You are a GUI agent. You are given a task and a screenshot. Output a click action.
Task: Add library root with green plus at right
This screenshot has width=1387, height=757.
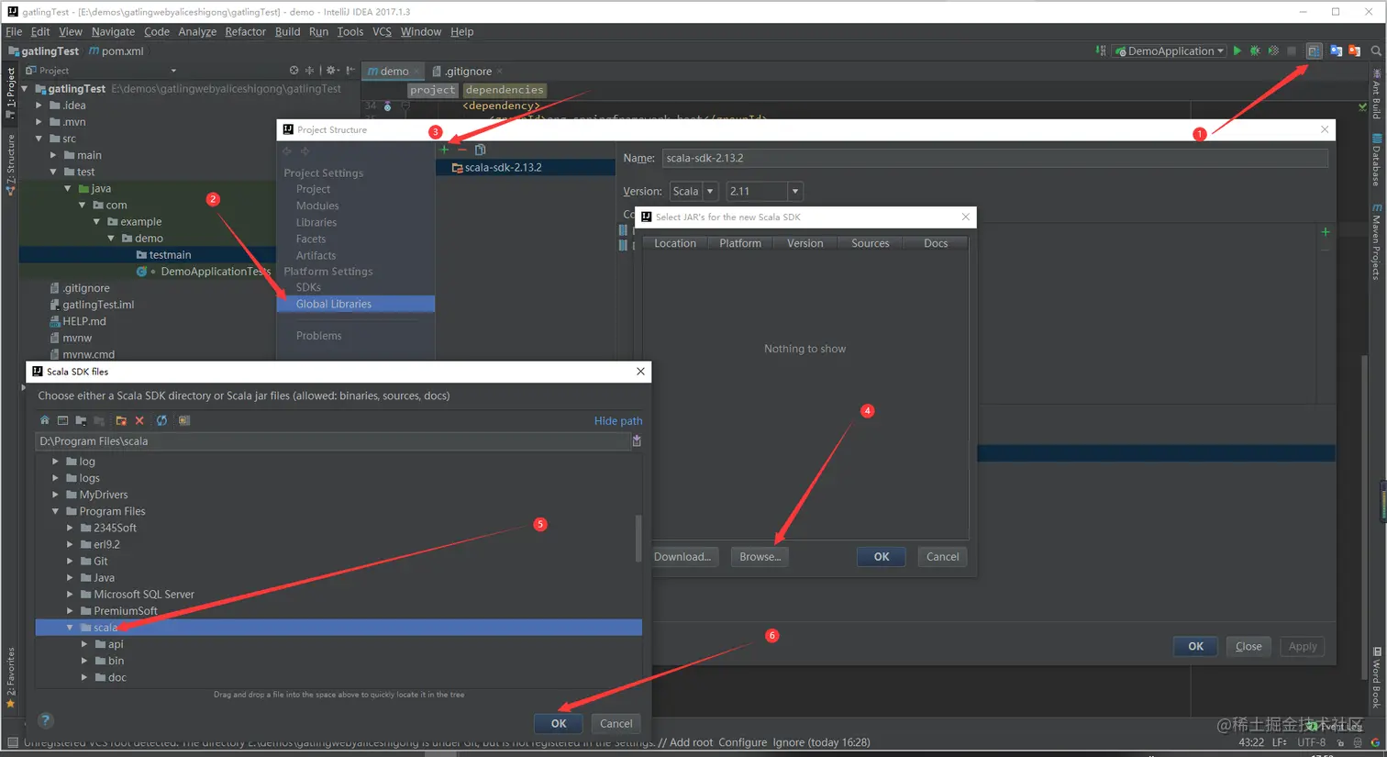point(1326,232)
